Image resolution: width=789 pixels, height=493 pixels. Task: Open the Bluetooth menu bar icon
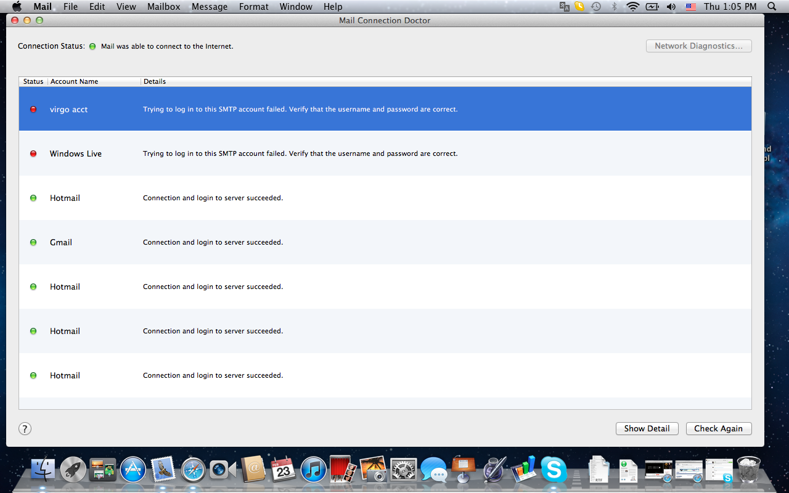click(614, 7)
